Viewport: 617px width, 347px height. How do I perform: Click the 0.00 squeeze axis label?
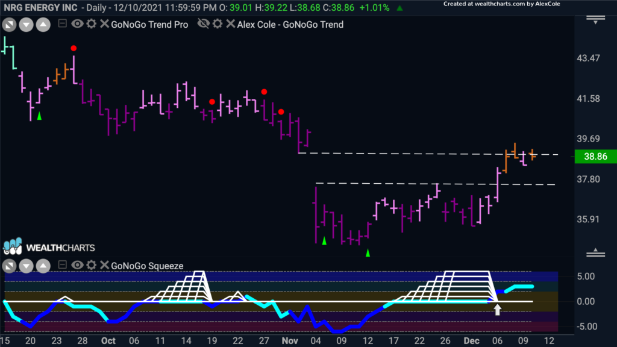pos(586,302)
